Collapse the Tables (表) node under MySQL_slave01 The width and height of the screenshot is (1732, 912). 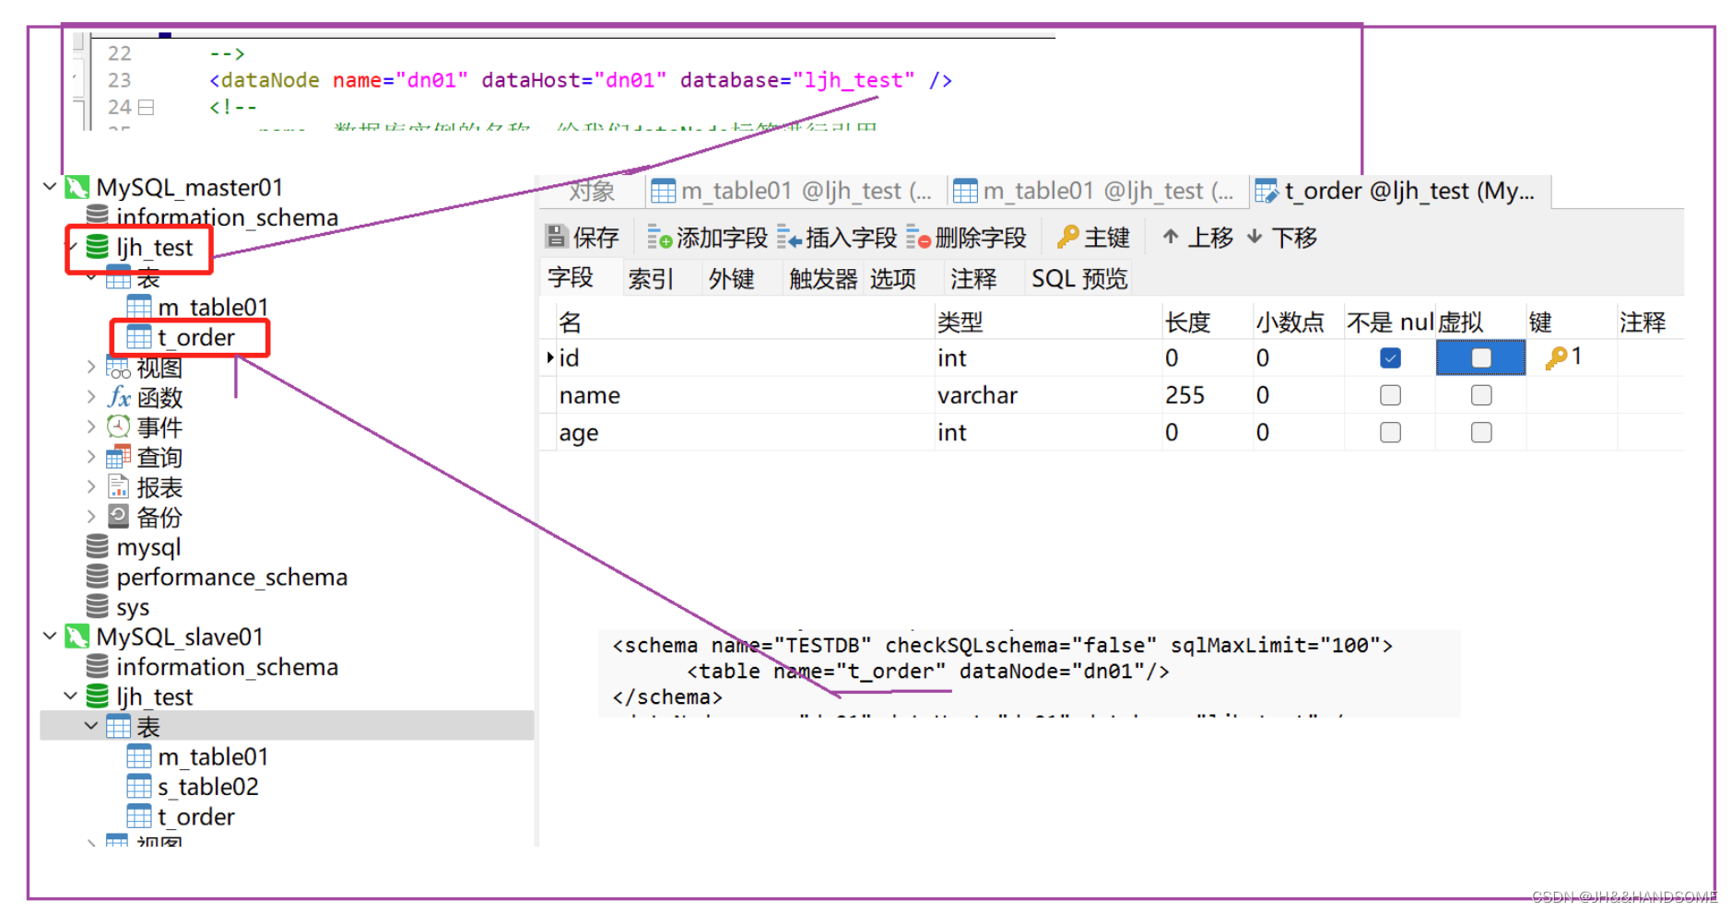point(90,726)
